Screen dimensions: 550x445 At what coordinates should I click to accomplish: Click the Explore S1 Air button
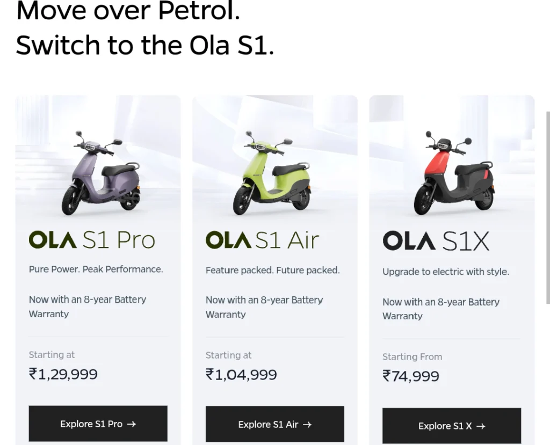[x=274, y=424]
